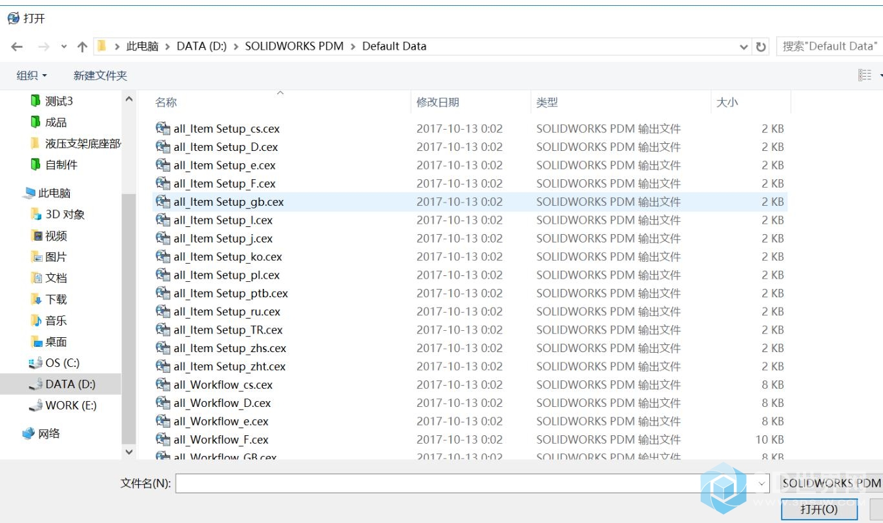This screenshot has height=523, width=883.
Task: Click the search "Default Data" field
Action: (x=829, y=46)
